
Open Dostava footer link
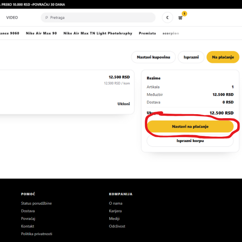(x=28, y=211)
